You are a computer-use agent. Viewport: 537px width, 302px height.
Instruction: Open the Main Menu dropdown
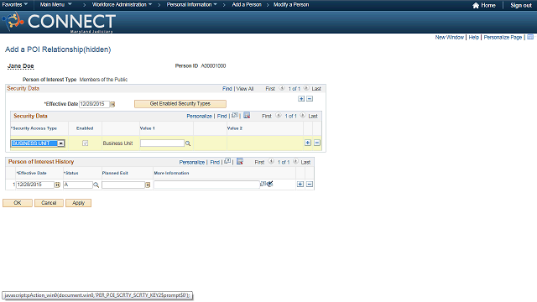pos(56,4)
